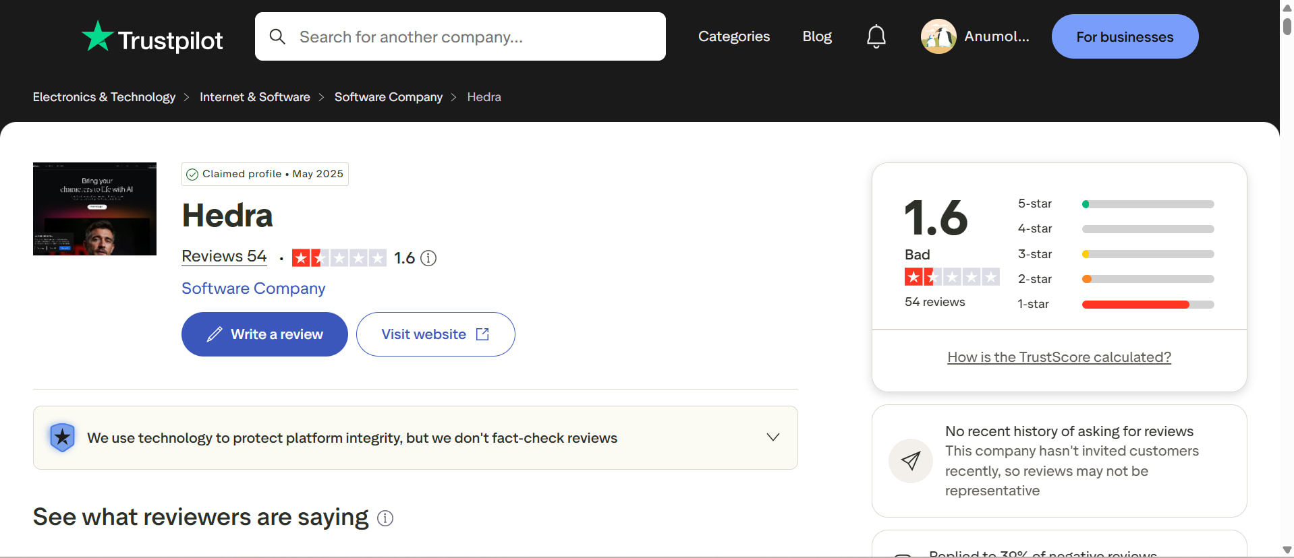Click the star rating under Bad label
Screen dimensions: 1294x558
coord(952,277)
